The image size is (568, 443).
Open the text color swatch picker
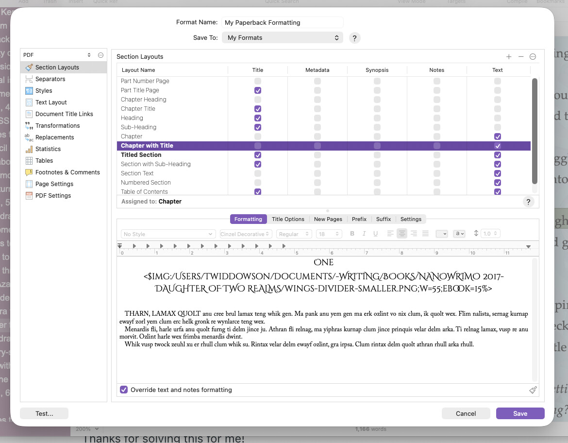(441, 234)
